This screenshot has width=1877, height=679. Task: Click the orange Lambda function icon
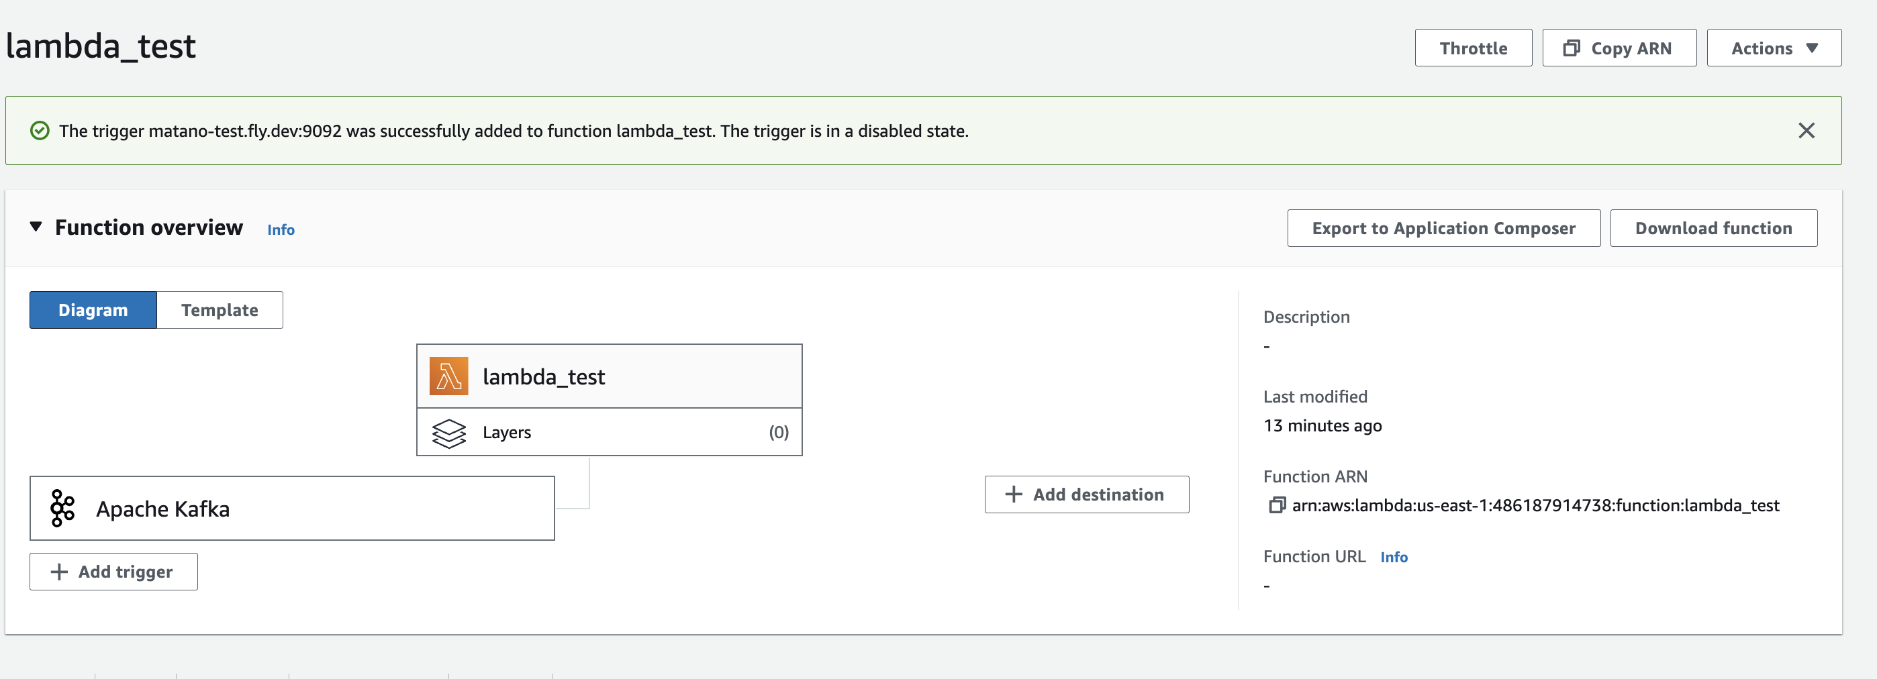tap(448, 376)
